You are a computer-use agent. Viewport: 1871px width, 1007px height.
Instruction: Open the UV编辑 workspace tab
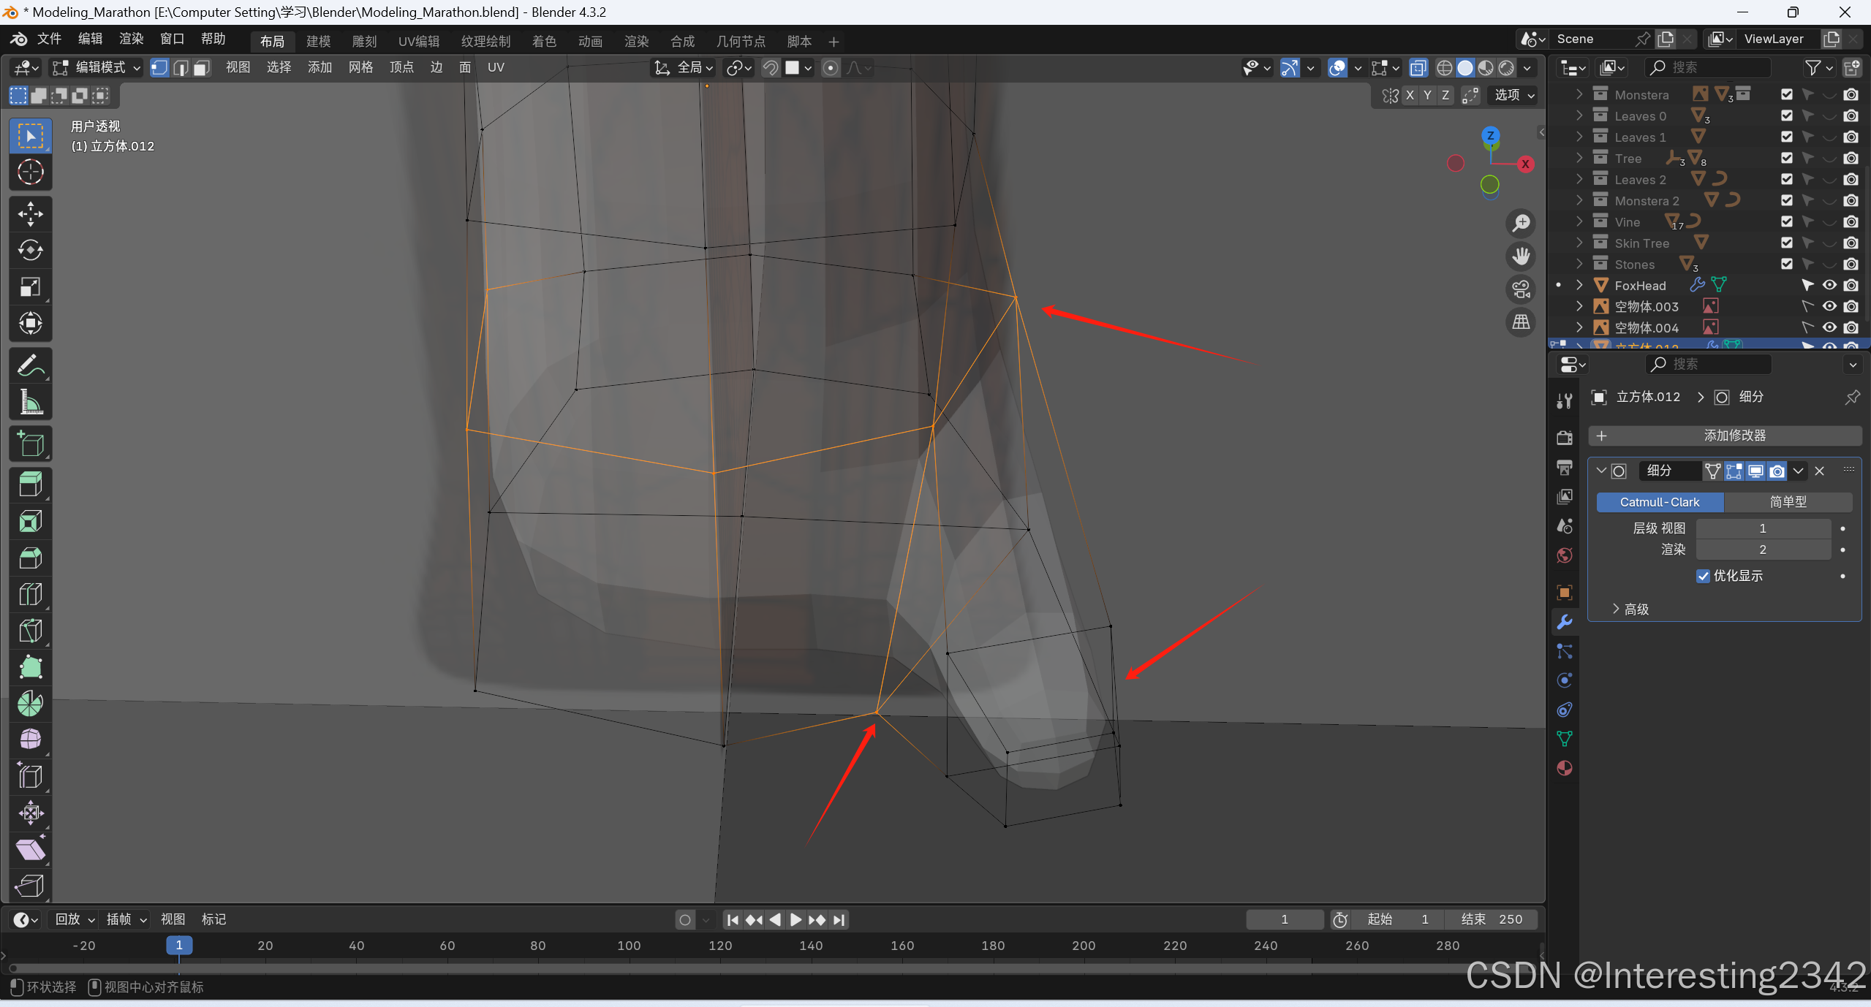coord(418,42)
